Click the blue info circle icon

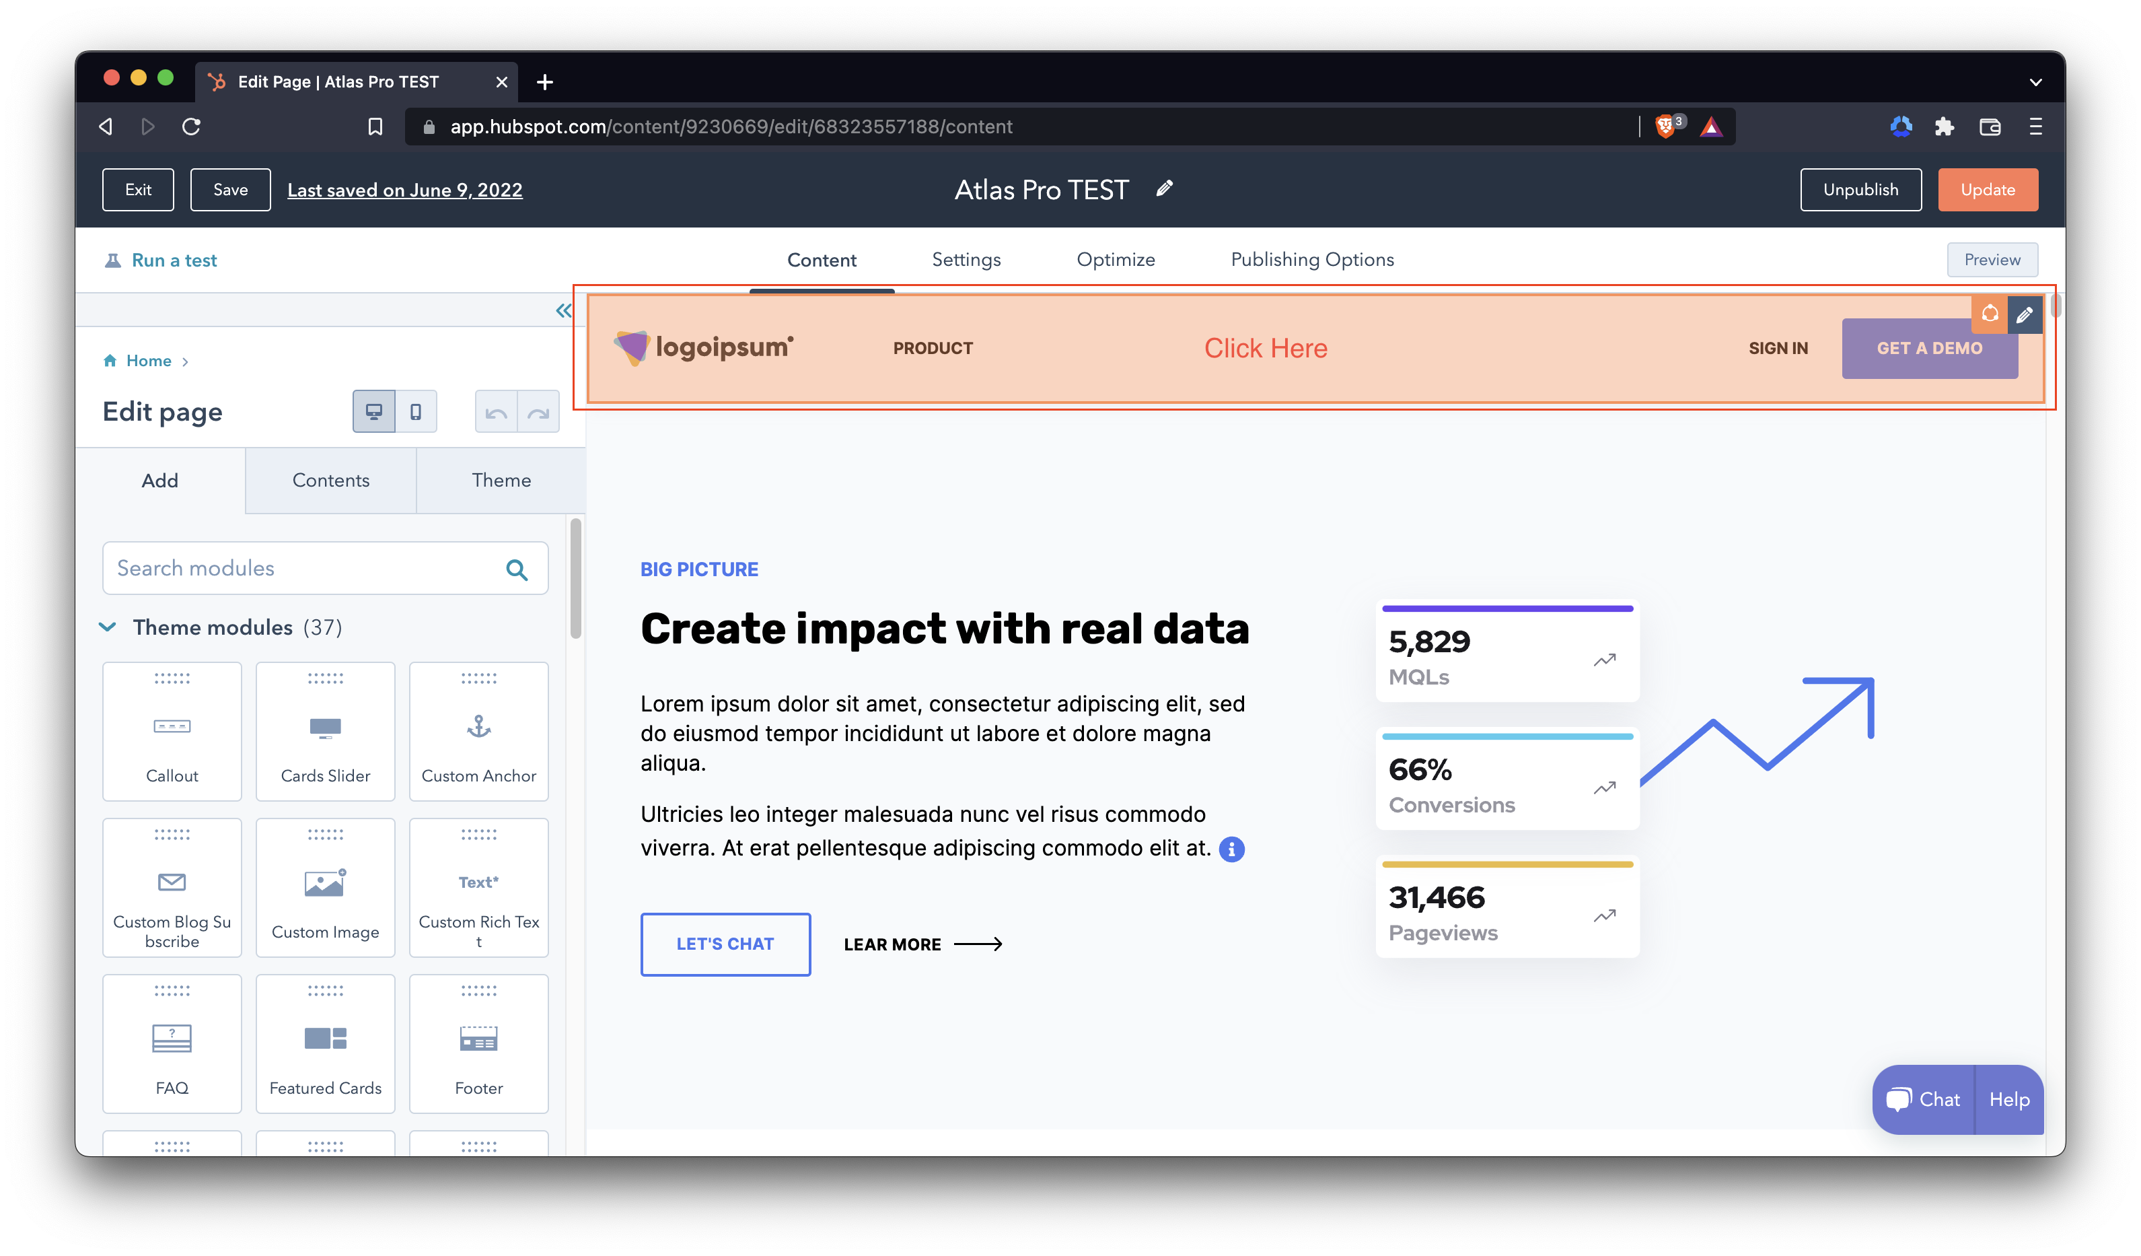(1231, 849)
